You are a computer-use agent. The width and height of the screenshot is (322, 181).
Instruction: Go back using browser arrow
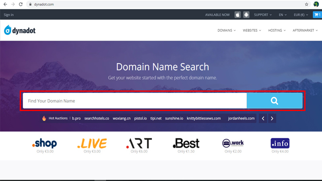5,4
